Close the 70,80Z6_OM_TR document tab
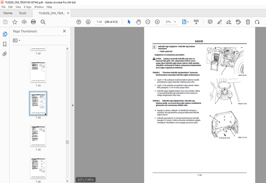266x183 pixels. [68, 13]
